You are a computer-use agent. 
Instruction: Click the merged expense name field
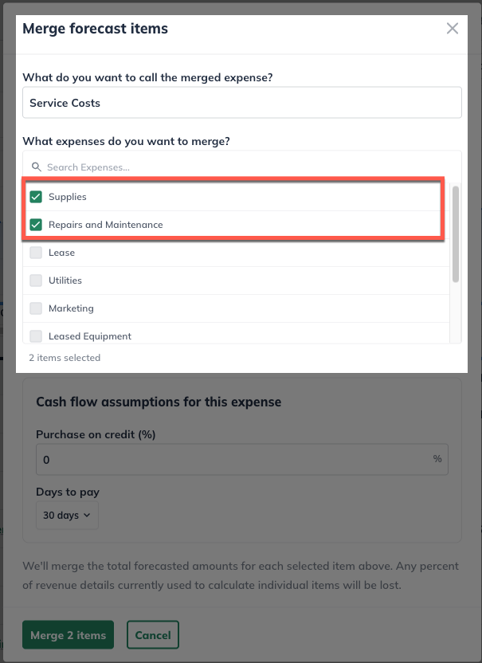click(242, 103)
